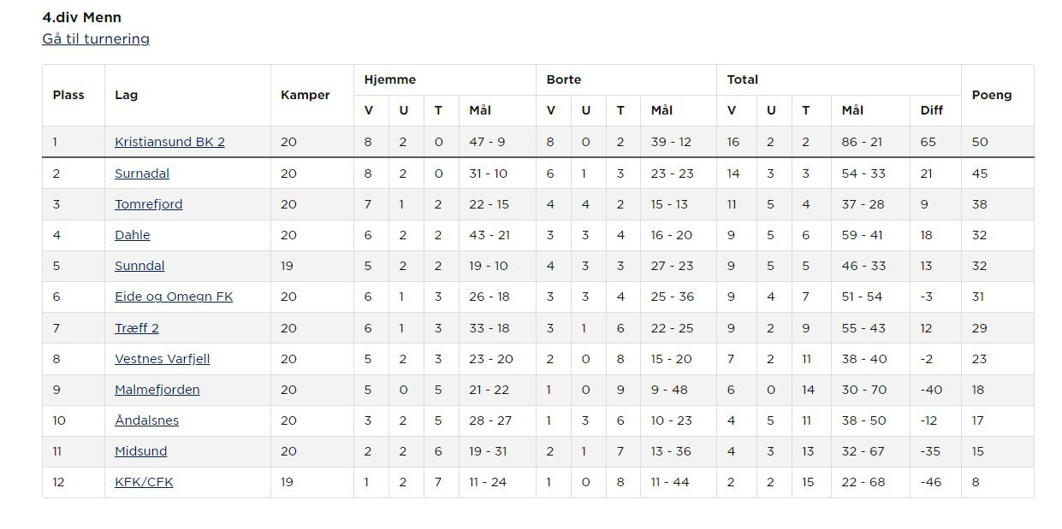The image size is (1062, 529).
Task: Open the Surnadal team link
Action: coord(142,173)
